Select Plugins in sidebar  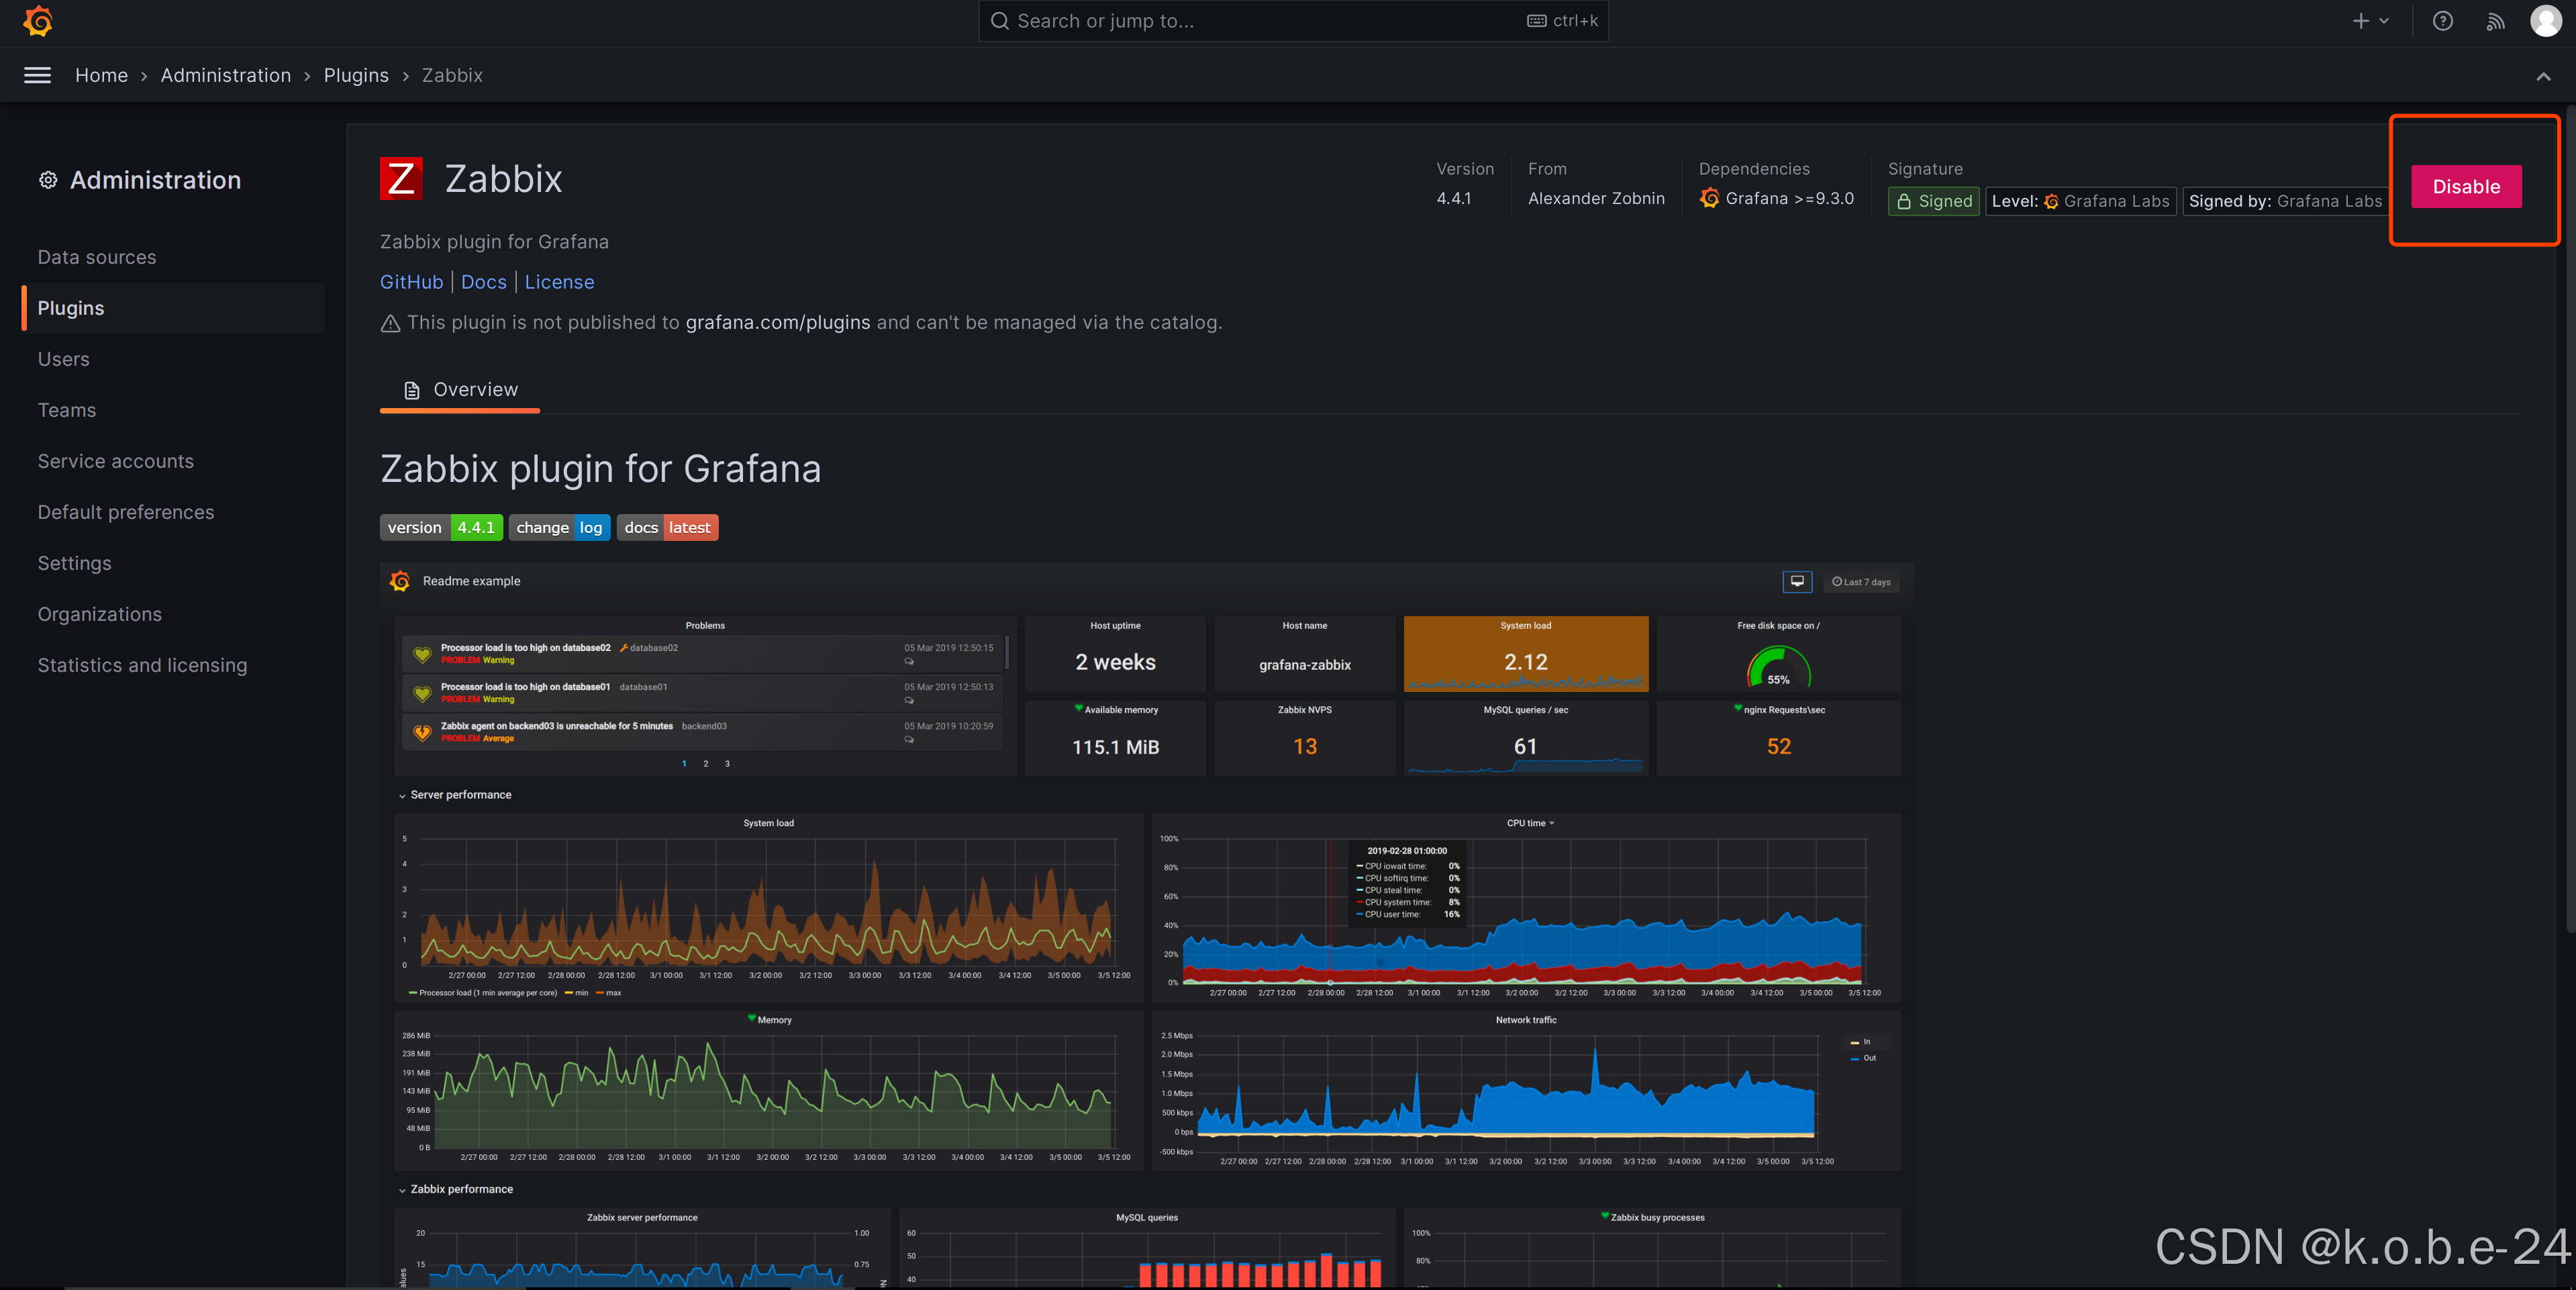[x=173, y=308]
